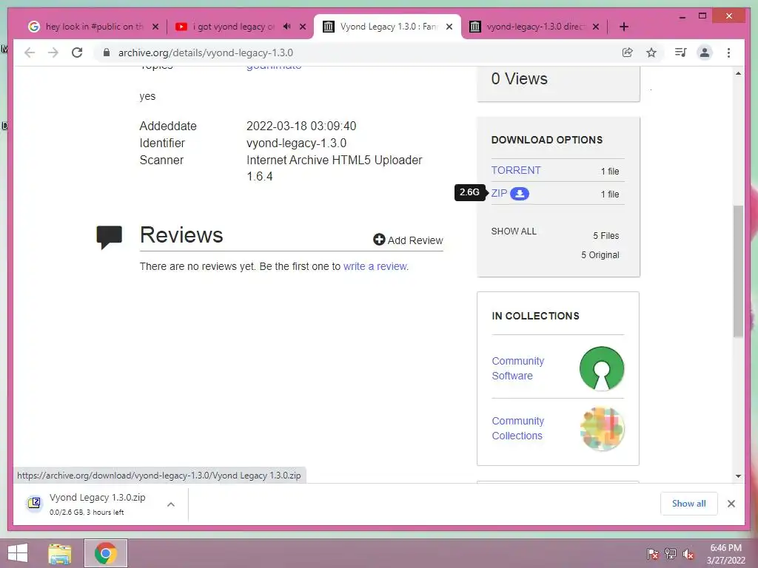
Task: Click the Reviews speech bubble icon
Action: point(110,237)
